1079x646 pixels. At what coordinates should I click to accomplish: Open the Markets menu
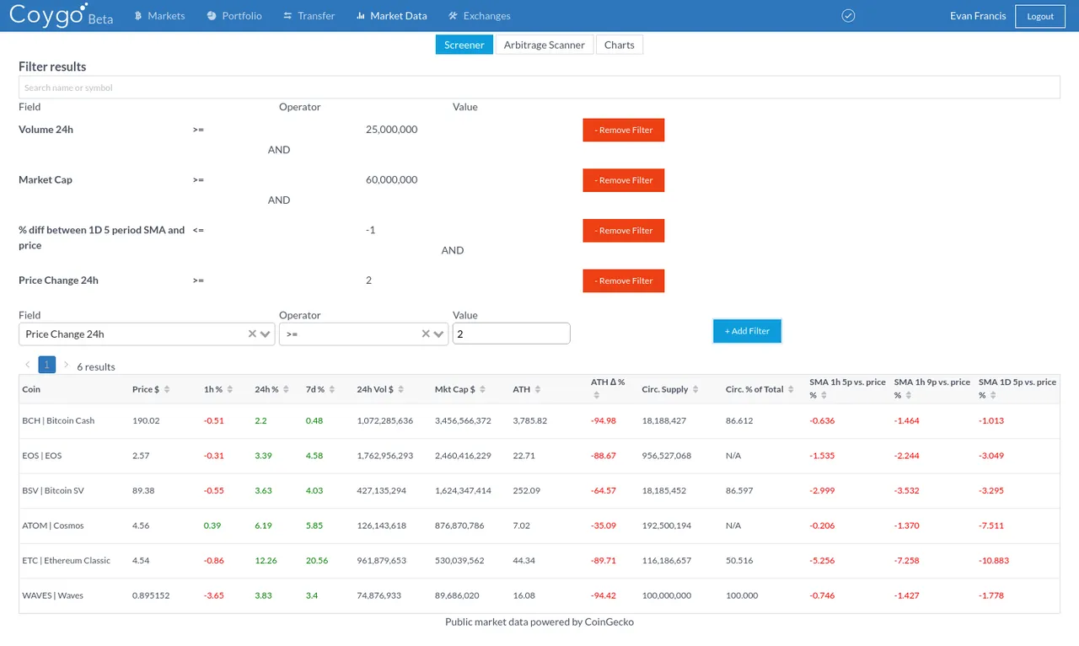(x=159, y=16)
